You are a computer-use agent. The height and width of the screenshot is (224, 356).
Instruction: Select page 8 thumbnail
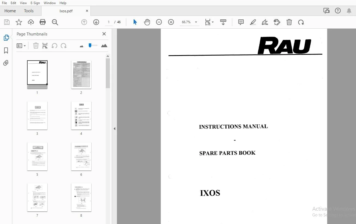pos(81,197)
